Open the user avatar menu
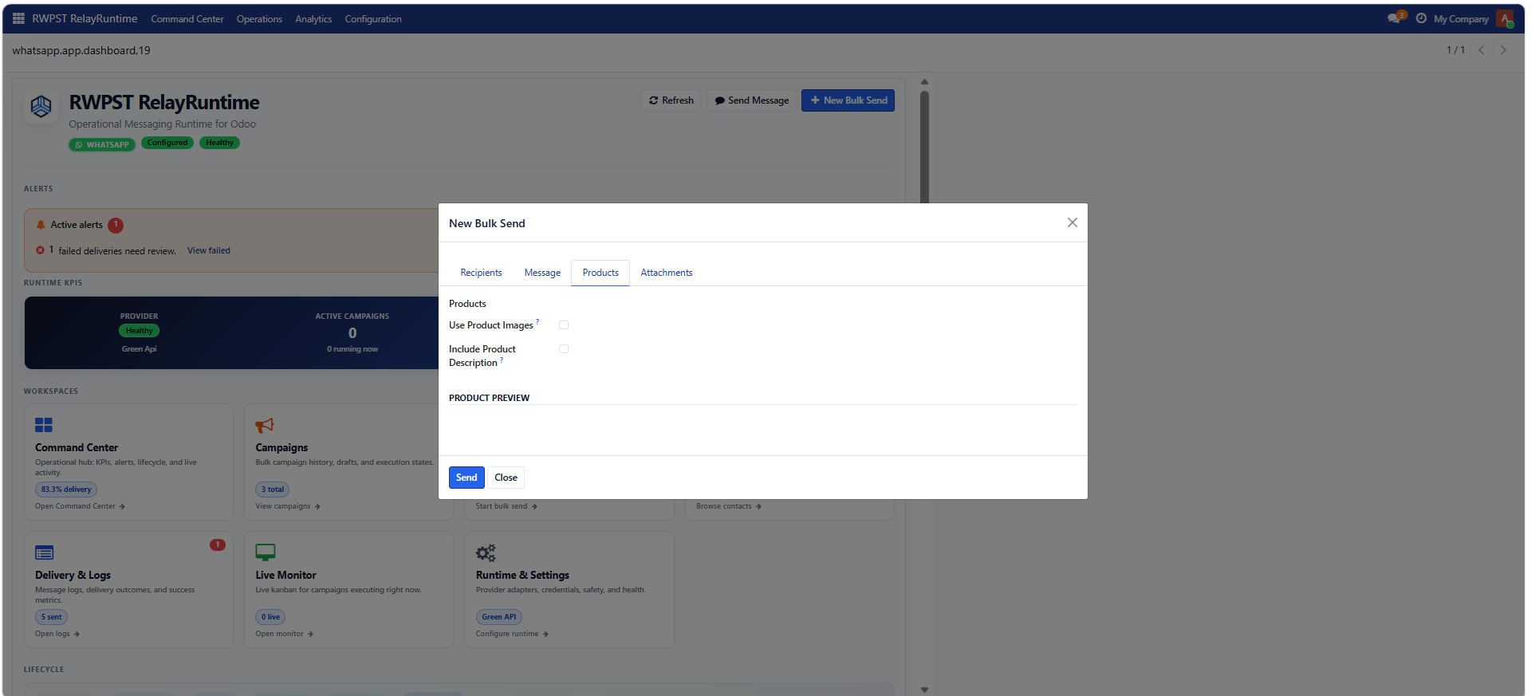This screenshot has width=1531, height=696. [x=1505, y=18]
